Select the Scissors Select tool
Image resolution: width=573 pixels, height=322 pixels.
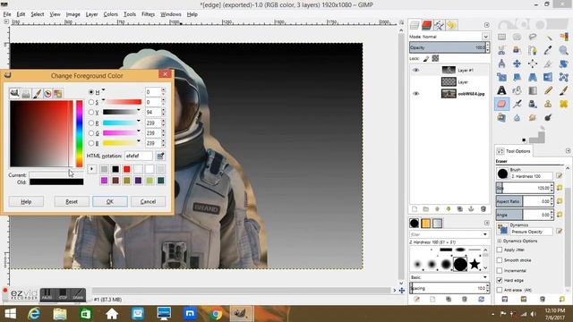[501, 50]
